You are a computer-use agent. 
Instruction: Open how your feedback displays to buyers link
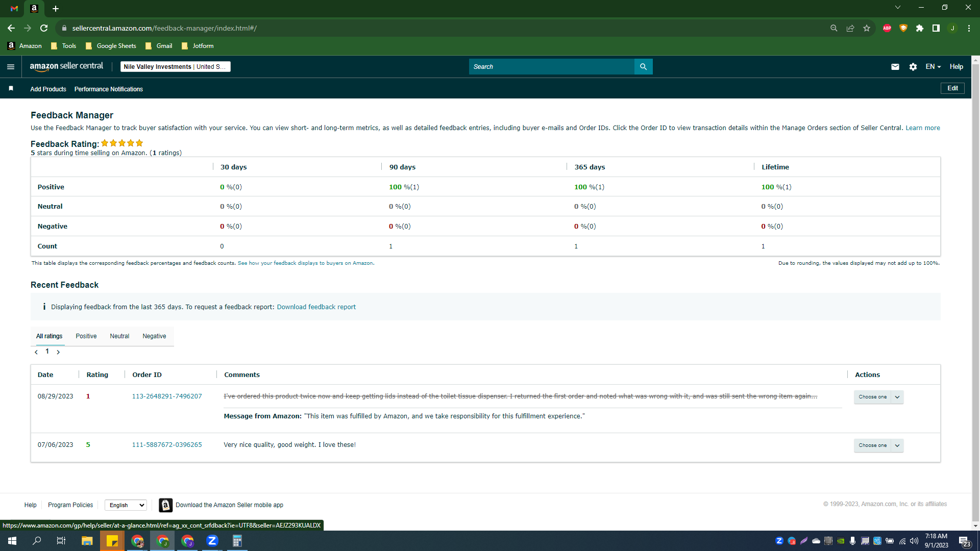click(305, 263)
